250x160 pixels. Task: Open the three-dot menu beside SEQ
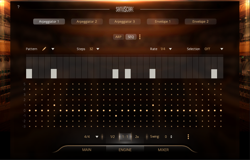tap(140, 37)
